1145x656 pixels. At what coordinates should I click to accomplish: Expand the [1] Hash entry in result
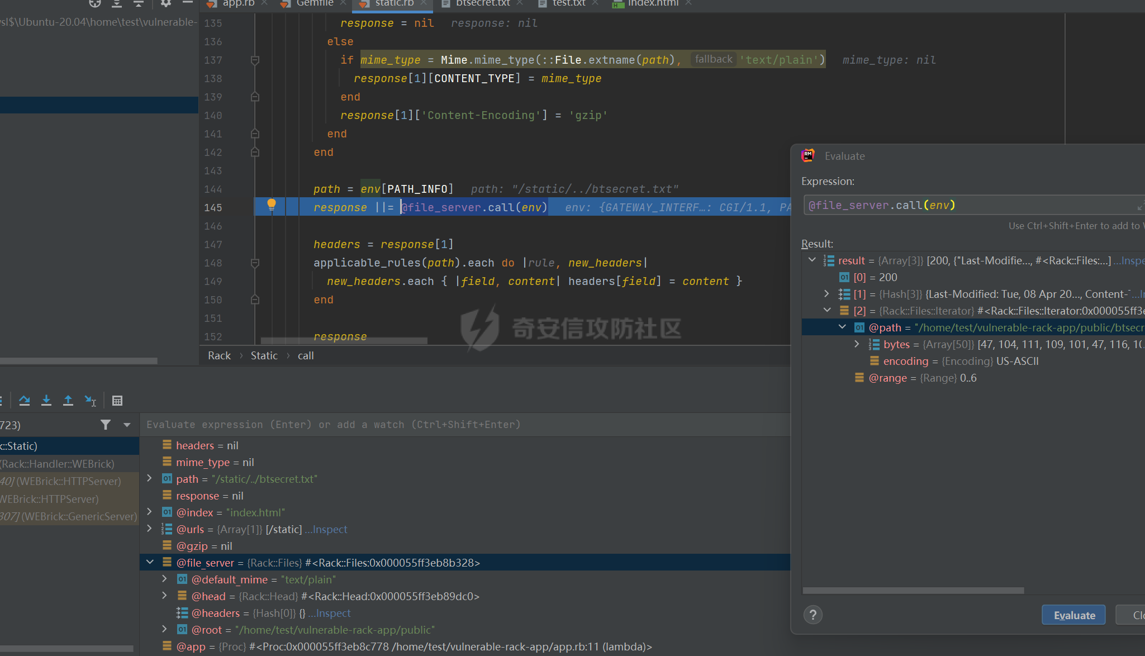click(827, 293)
